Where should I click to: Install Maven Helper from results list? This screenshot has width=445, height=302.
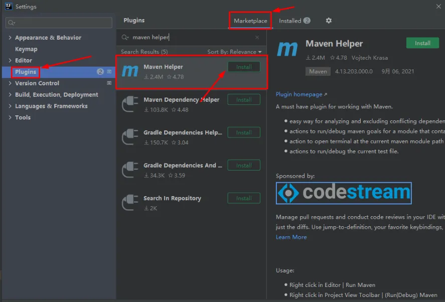[x=244, y=67]
